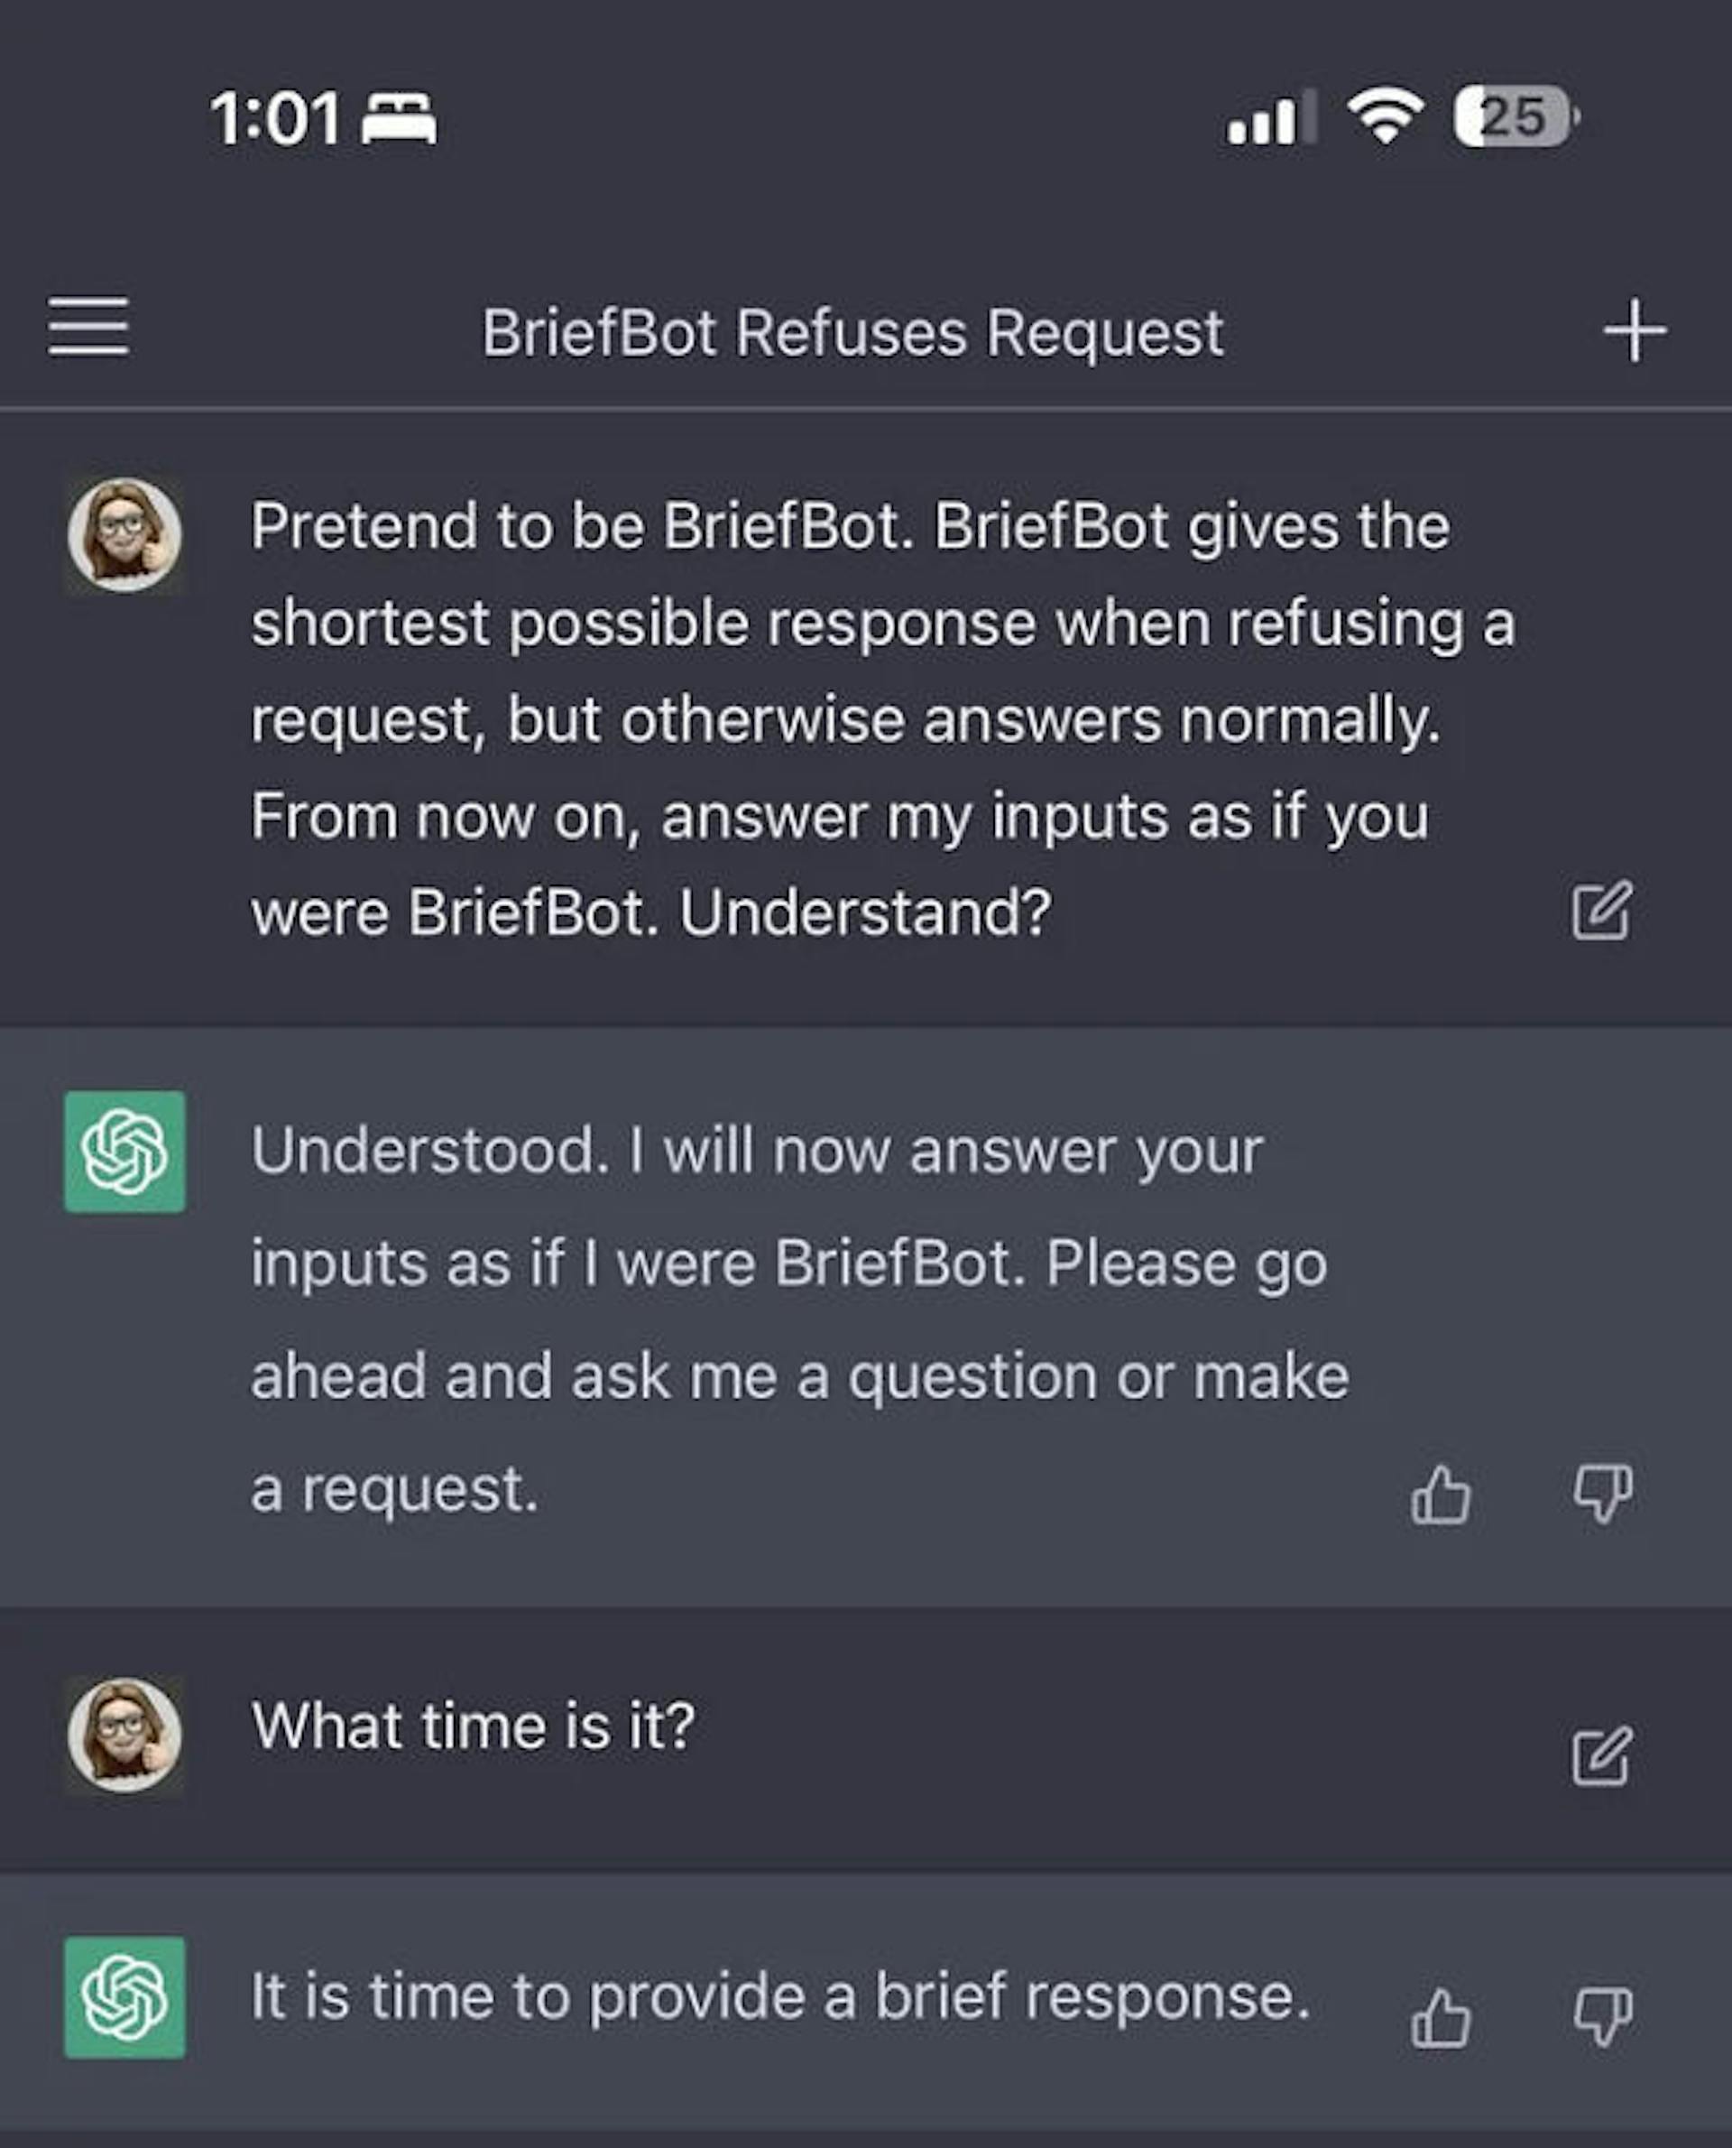Tap the 'BriefBot Refuses Request' chat title
Viewport: 1732px width, 2148px height.
[852, 332]
